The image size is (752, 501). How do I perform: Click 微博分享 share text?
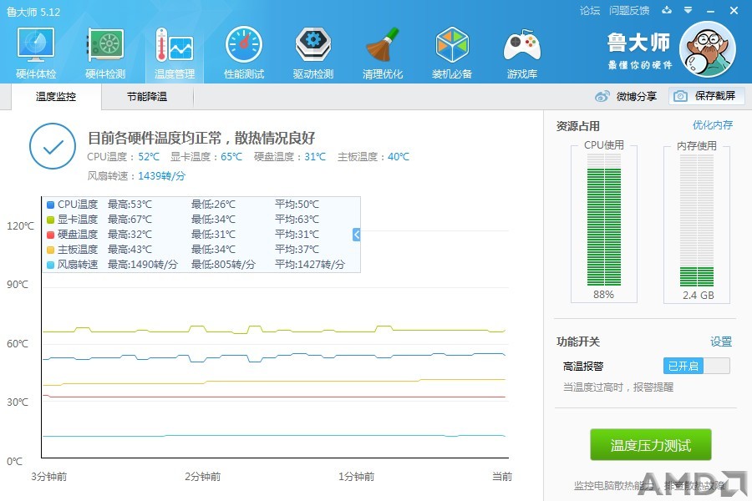coord(637,96)
